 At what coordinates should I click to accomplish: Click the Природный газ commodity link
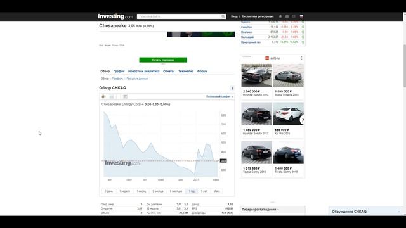(251, 42)
